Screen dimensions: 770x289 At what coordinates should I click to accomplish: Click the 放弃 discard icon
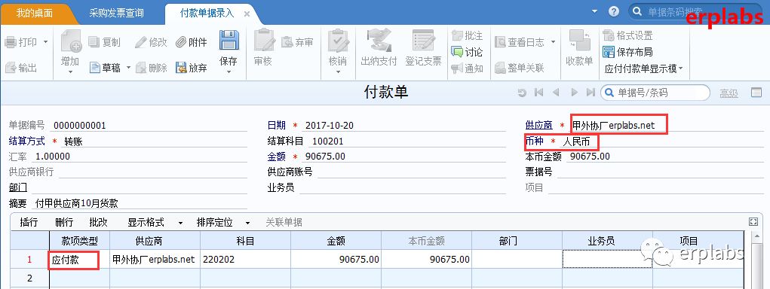pyautogui.click(x=181, y=68)
